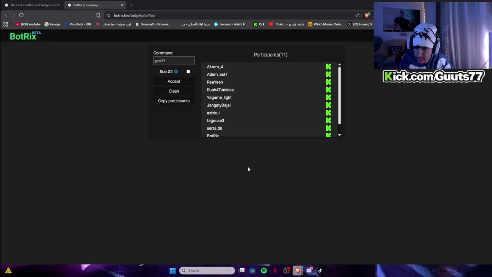Viewport: 492px width, 277px height.
Task: Click Copy participants button
Action: point(174,101)
